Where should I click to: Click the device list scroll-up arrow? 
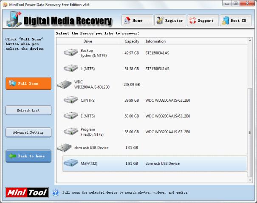pyautogui.click(x=250, y=40)
